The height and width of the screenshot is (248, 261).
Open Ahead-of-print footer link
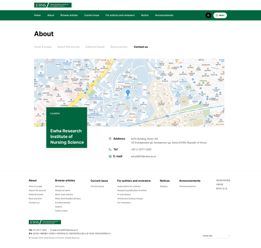pos(63,190)
